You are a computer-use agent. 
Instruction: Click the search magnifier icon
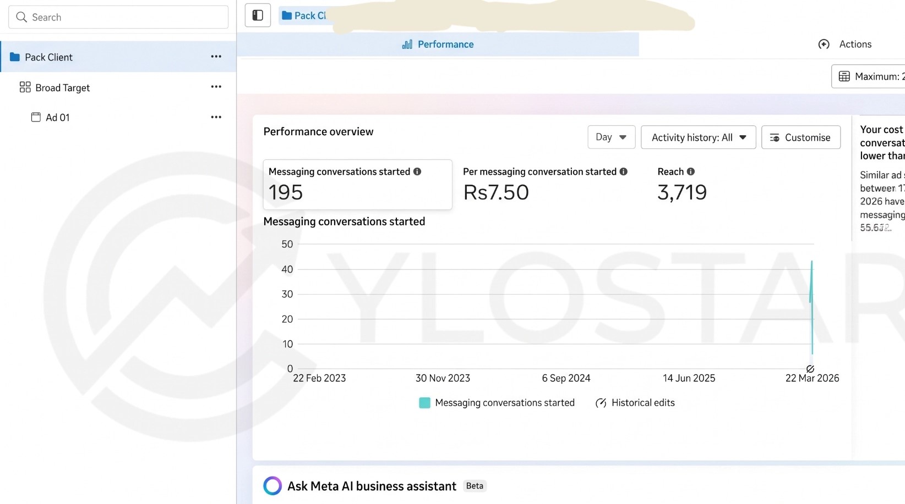(x=21, y=17)
